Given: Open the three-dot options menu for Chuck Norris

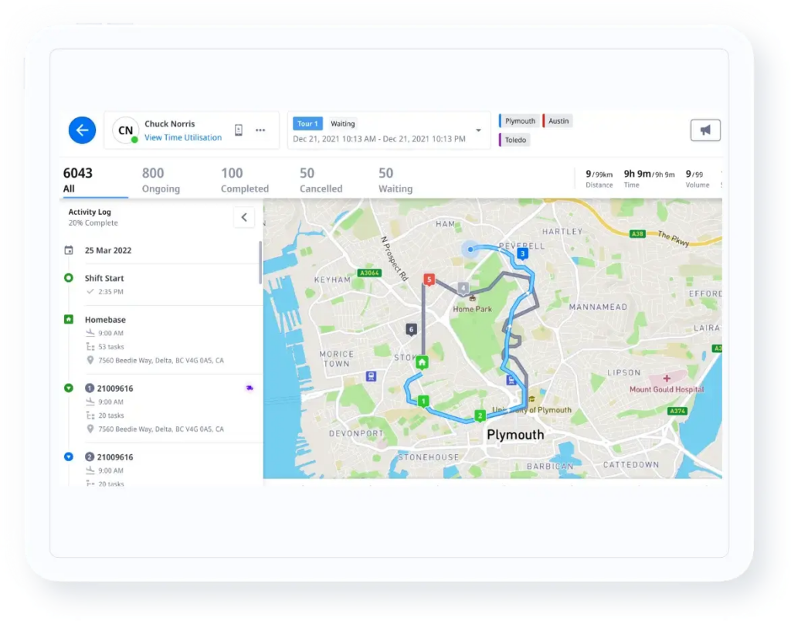Looking at the screenshot, I should [x=260, y=130].
